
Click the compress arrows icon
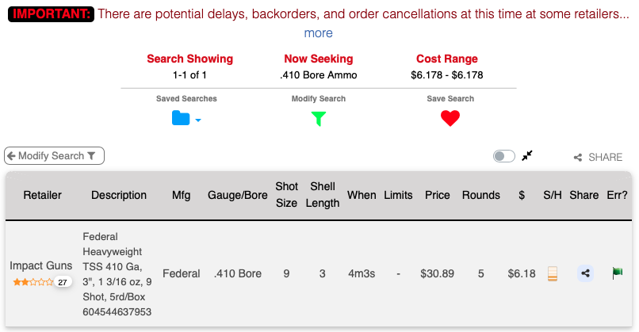coord(527,155)
